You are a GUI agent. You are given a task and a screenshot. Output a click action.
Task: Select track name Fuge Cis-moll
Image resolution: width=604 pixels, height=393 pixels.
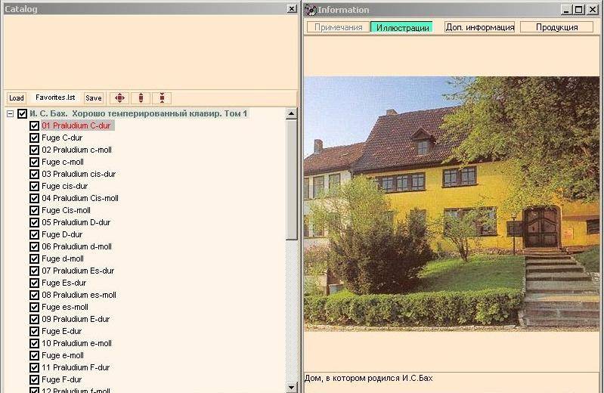(66, 210)
